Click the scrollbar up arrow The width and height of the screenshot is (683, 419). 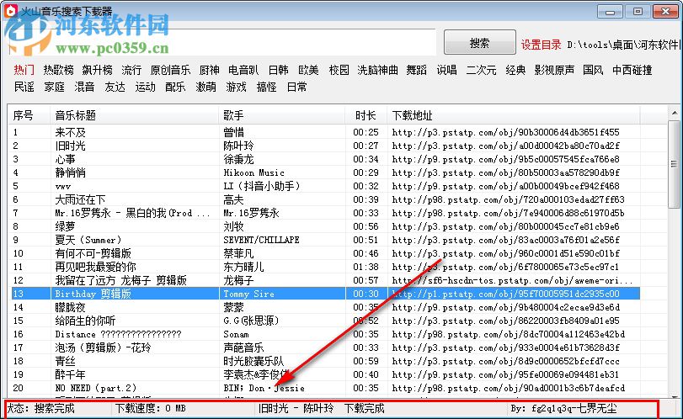[675, 113]
